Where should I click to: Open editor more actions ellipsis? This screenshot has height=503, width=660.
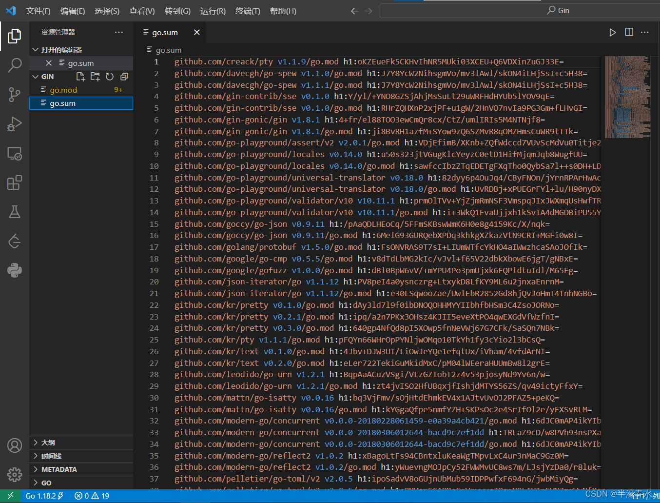645,32
